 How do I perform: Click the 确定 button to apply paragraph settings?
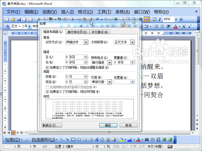[108, 125]
